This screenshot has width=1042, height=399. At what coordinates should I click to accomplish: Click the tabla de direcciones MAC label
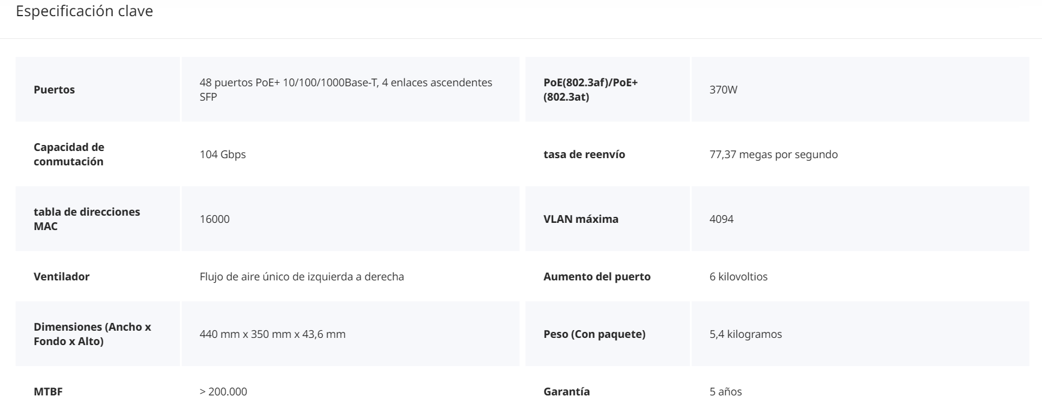tap(86, 219)
